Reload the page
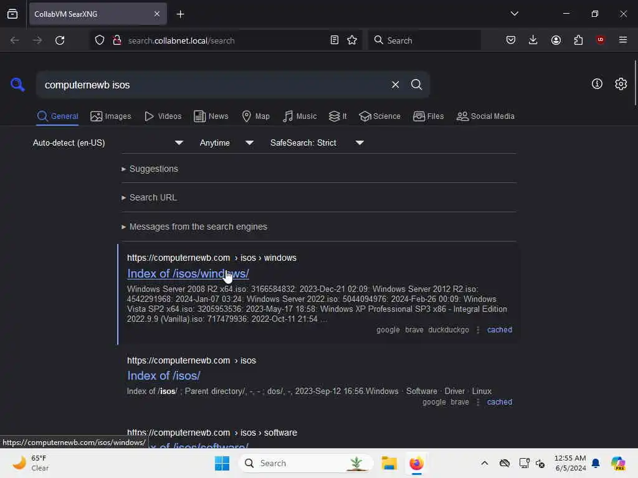 point(60,40)
